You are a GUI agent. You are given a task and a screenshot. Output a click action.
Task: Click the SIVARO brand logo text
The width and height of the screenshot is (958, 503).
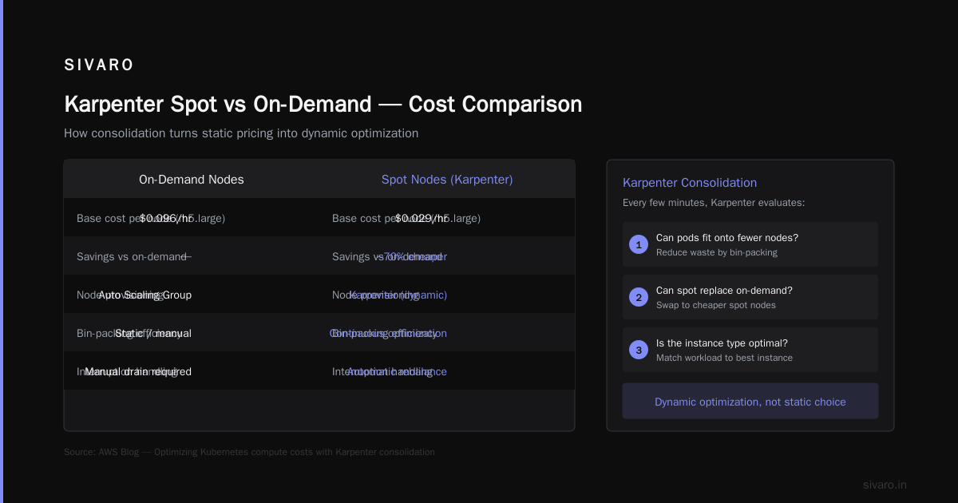point(99,65)
